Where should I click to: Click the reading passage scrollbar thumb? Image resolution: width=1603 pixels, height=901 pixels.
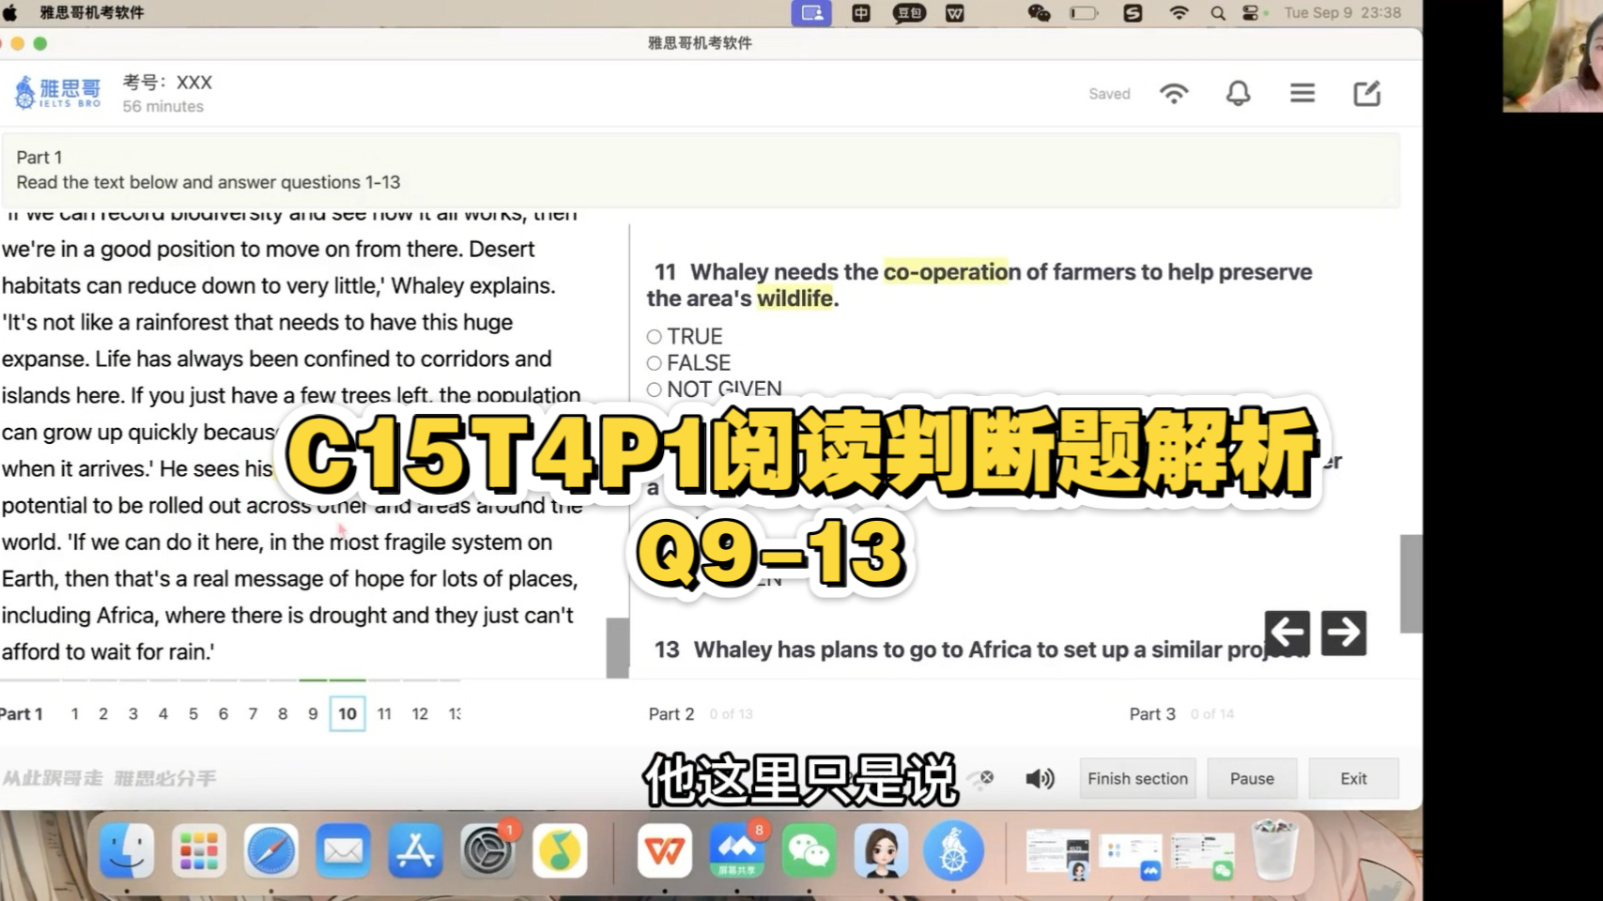(x=617, y=647)
